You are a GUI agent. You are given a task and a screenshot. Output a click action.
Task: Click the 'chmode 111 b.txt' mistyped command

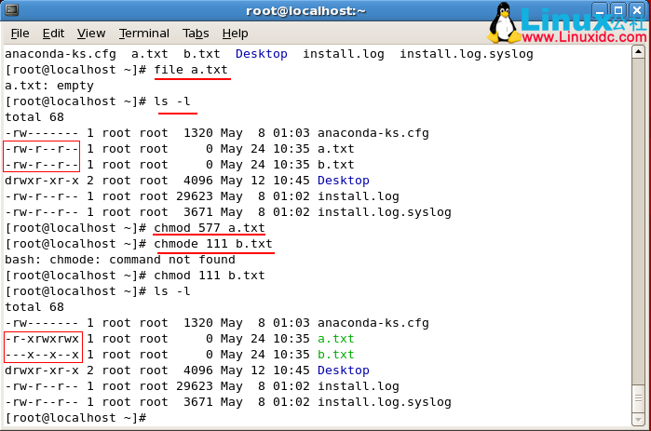pyautogui.click(x=213, y=244)
